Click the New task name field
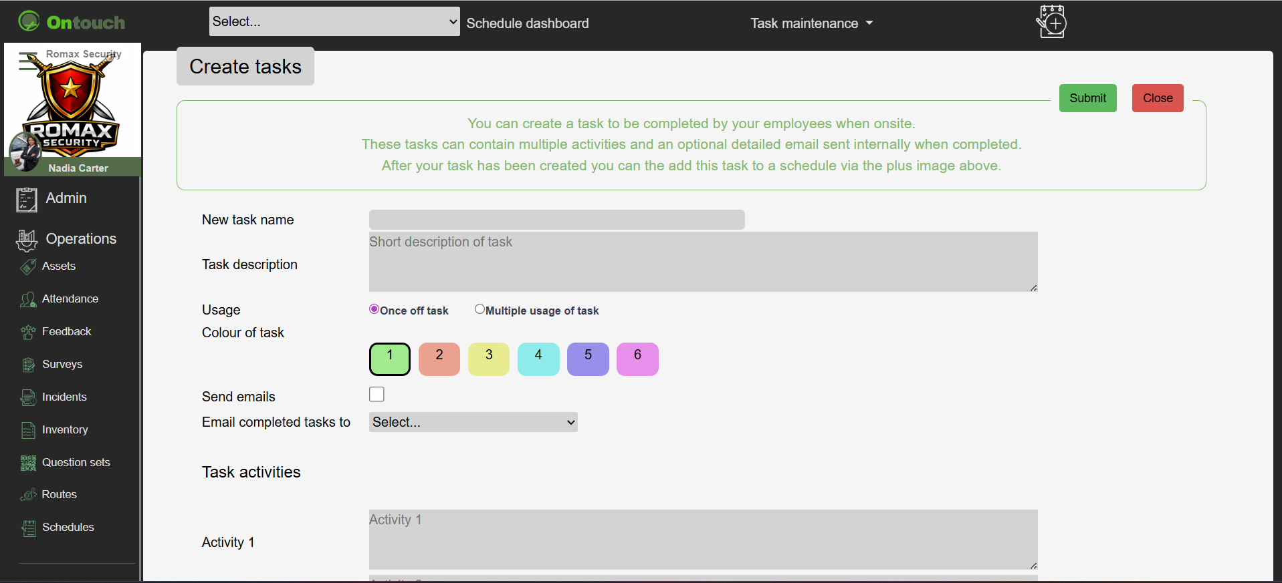This screenshot has height=583, width=1282. [x=556, y=220]
